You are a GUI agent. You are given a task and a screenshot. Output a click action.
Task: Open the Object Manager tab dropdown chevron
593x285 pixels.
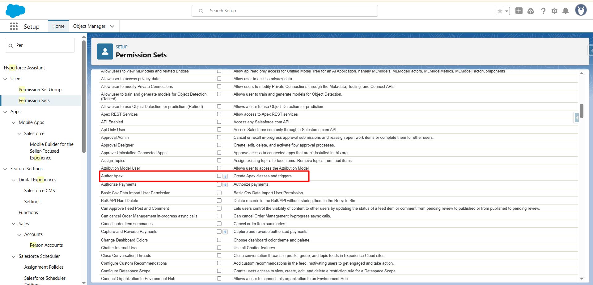pyautogui.click(x=112, y=27)
